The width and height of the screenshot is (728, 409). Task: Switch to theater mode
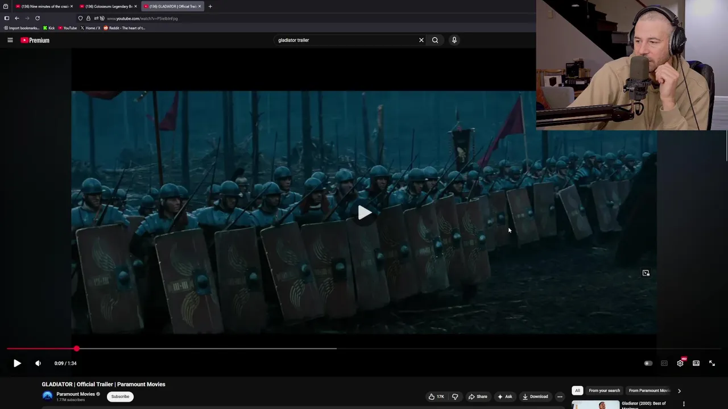[696, 364]
